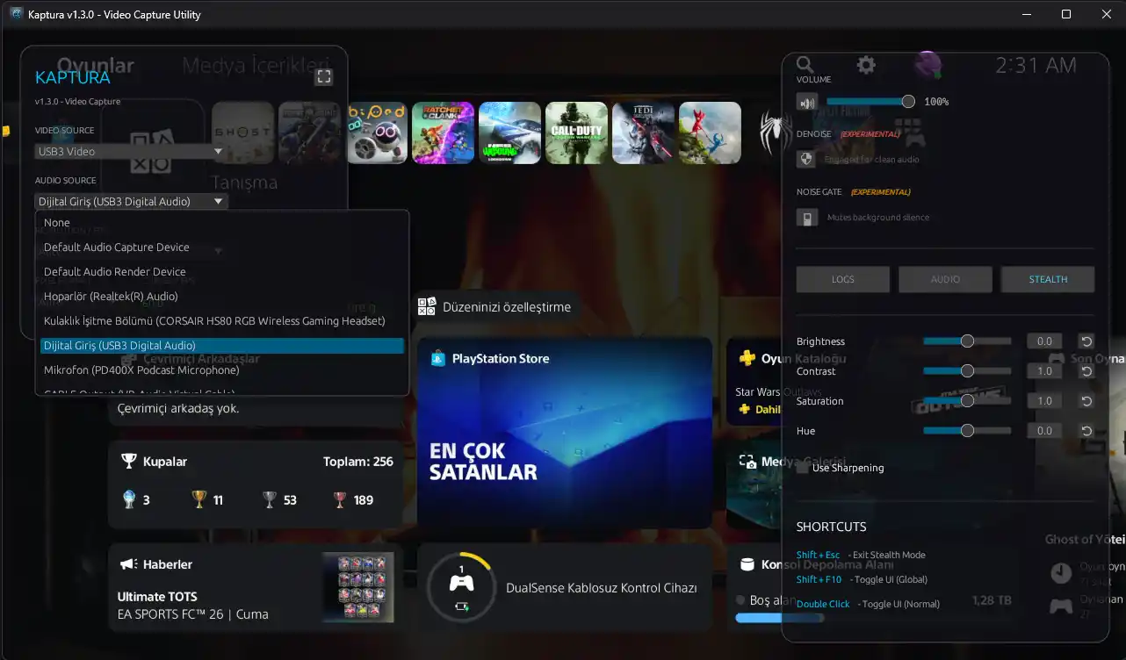Click the 2:31 AM clock
This screenshot has width=1126, height=660.
point(1036,65)
